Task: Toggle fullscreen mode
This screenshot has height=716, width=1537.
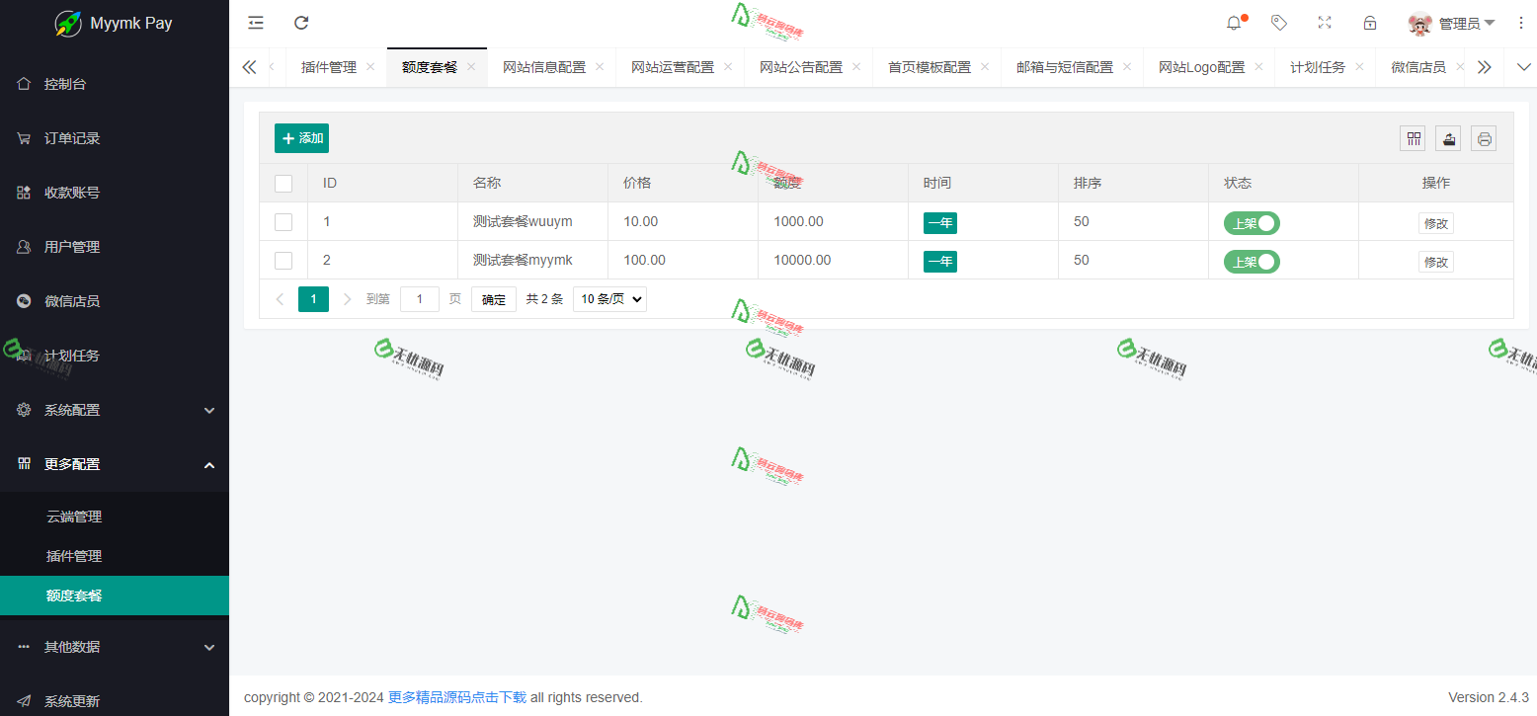Action: coord(1325,22)
